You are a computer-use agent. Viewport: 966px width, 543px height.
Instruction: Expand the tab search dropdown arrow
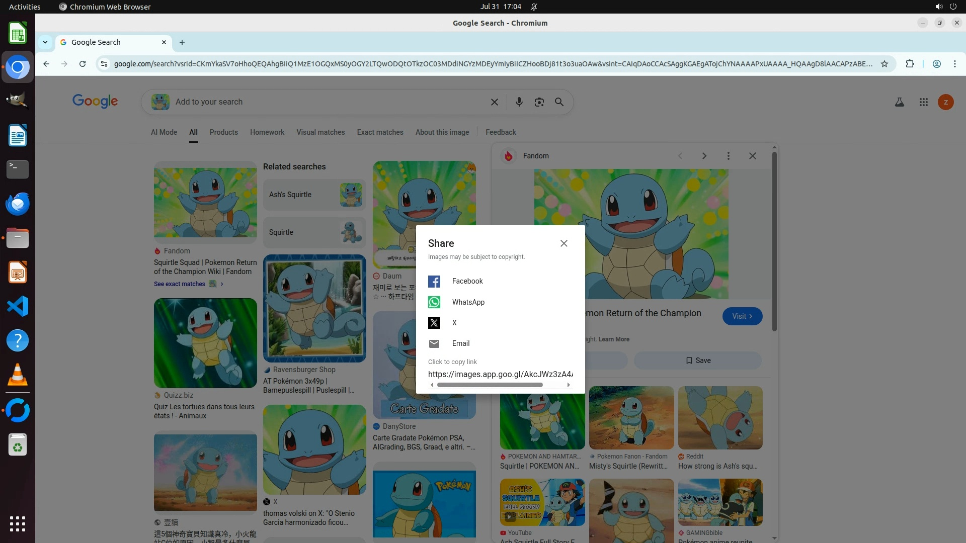click(45, 42)
